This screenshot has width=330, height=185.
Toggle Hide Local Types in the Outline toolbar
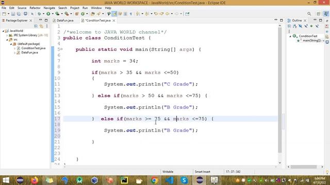317,26
